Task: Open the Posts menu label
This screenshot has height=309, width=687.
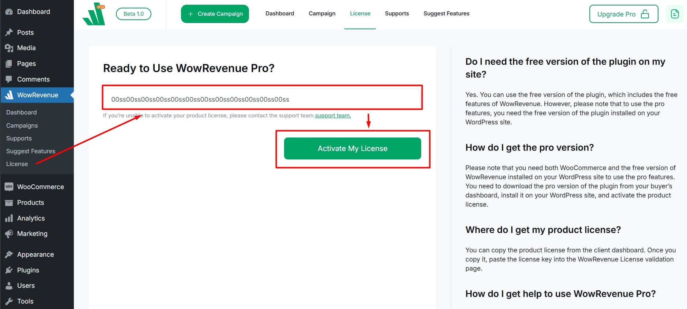Action: [x=25, y=33]
